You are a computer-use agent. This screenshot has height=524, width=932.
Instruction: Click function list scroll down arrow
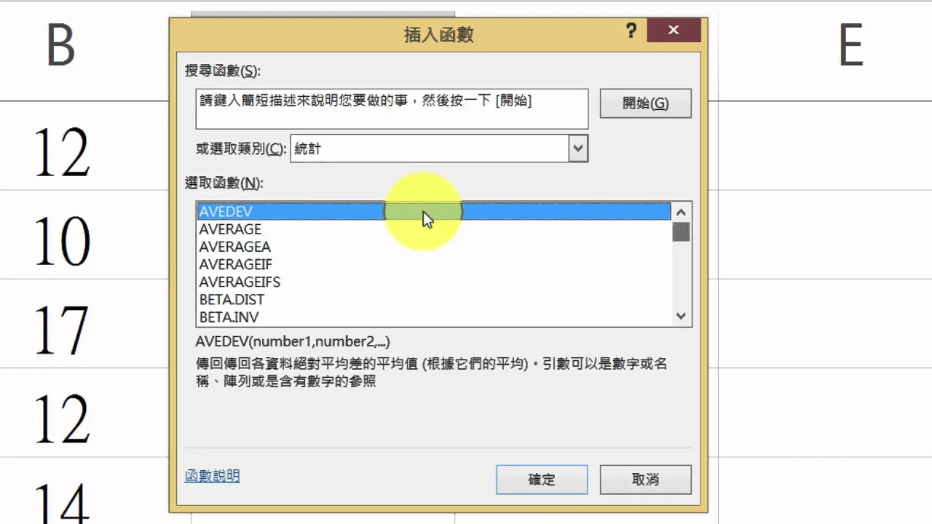(681, 316)
